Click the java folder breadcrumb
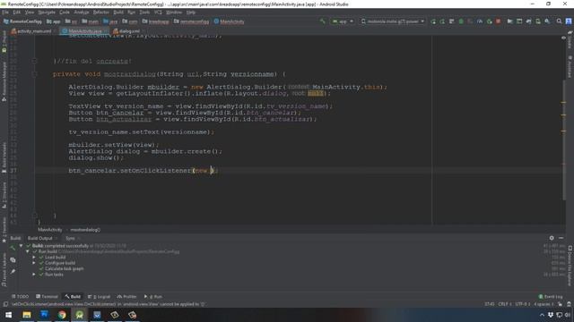The width and height of the screenshot is (574, 322). click(110, 21)
